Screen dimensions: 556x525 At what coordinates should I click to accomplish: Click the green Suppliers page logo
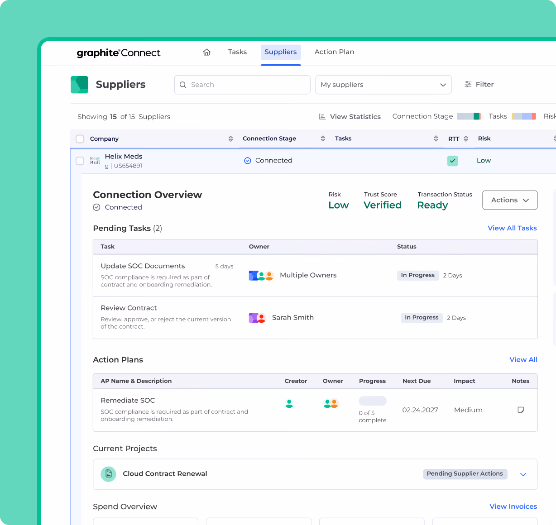click(79, 85)
